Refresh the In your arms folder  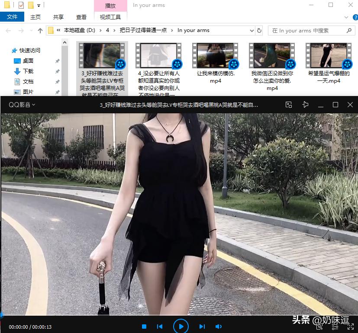point(259,31)
